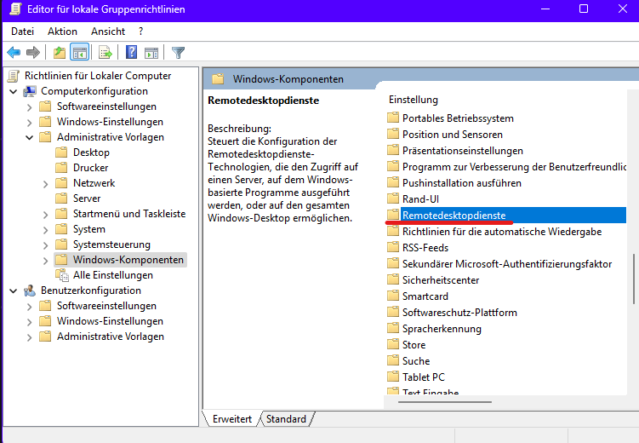Open the Ansicht menu
This screenshot has width=639, height=443.
click(x=108, y=31)
